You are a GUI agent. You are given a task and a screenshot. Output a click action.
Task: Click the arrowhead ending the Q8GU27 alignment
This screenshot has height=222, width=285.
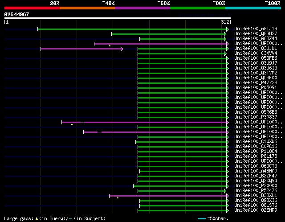(226, 34)
